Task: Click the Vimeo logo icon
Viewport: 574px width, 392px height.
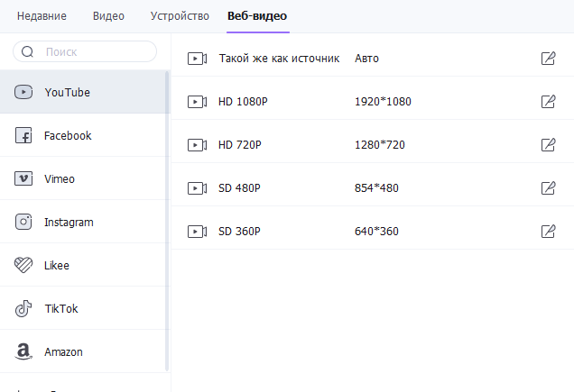Action: point(23,178)
